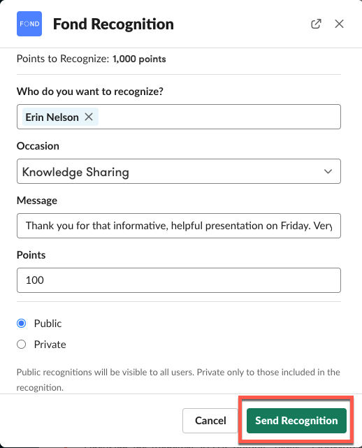Click the Points field showing 100

tap(179, 280)
